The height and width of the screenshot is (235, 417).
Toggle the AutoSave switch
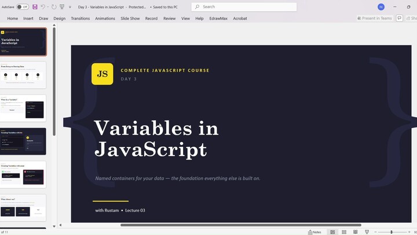tap(23, 7)
